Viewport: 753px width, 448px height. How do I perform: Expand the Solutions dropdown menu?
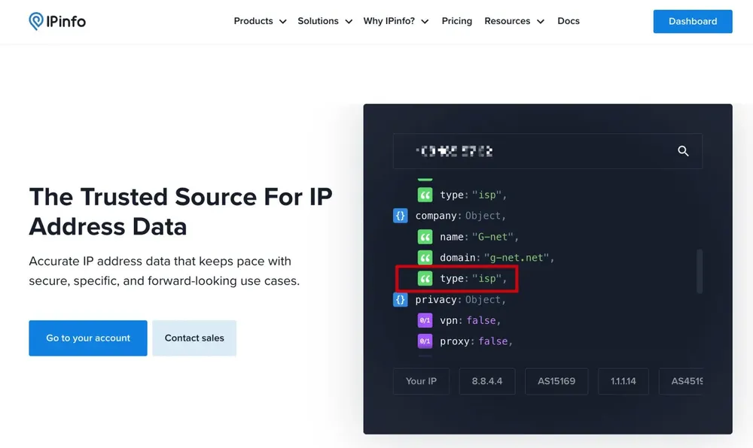click(x=325, y=21)
